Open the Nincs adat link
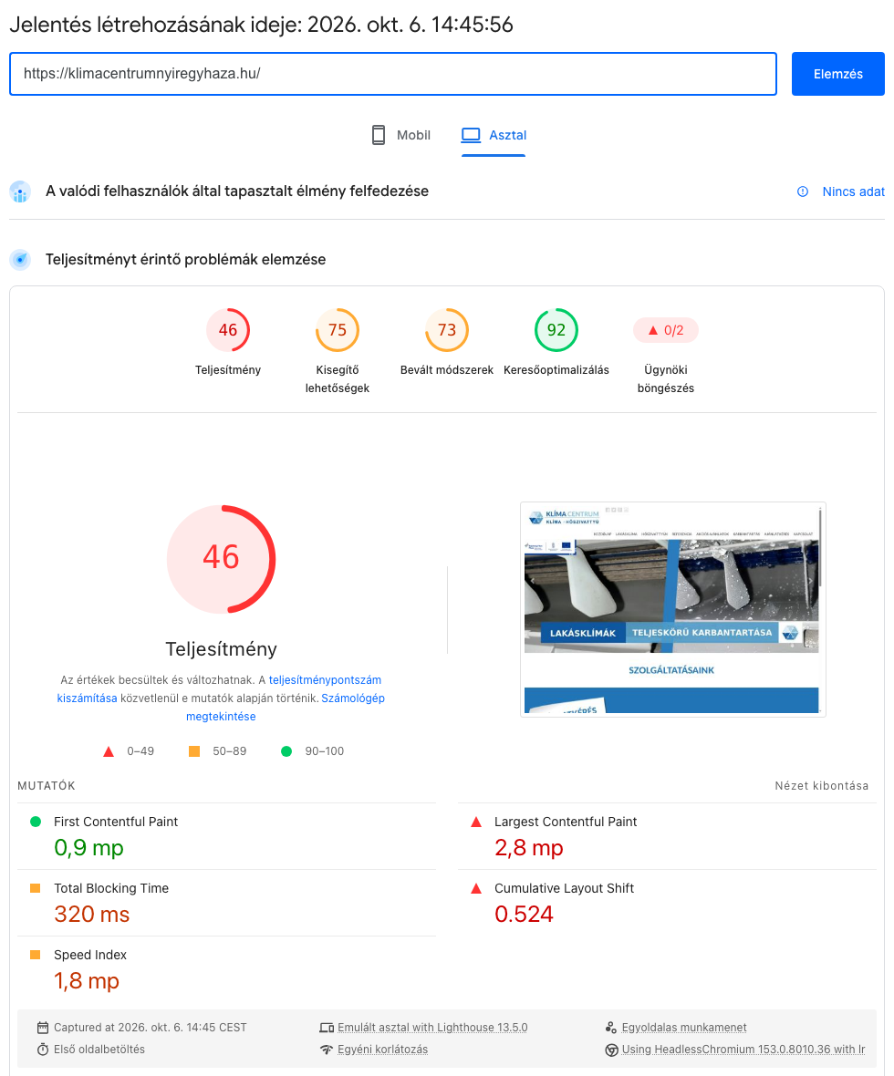 click(854, 191)
